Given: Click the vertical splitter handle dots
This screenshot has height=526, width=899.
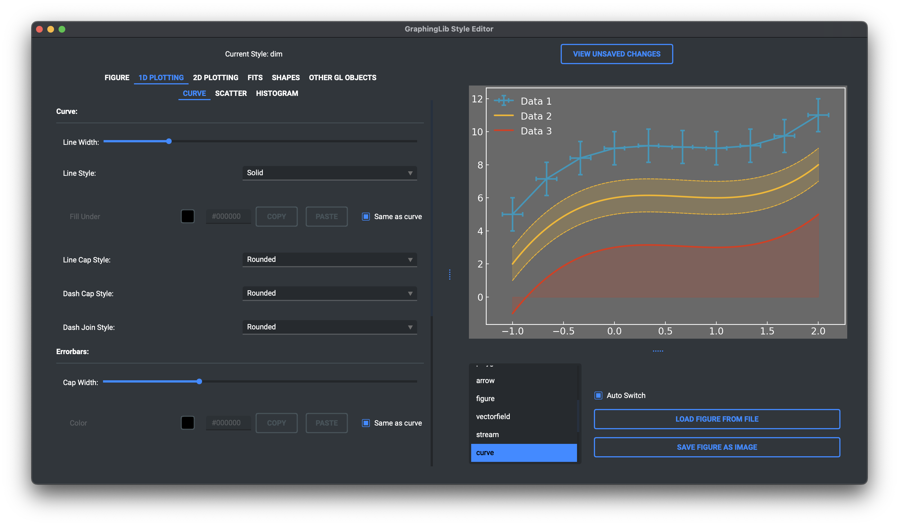Looking at the screenshot, I should point(449,274).
